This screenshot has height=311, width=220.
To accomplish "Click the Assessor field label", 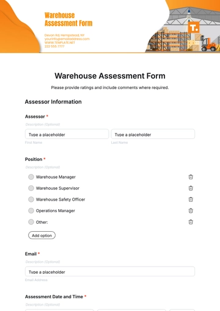I will [35, 116].
